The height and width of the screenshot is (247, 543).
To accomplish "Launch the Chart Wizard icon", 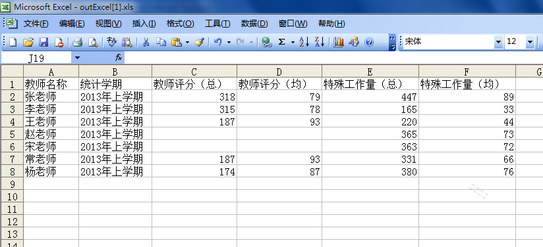I will click(338, 42).
